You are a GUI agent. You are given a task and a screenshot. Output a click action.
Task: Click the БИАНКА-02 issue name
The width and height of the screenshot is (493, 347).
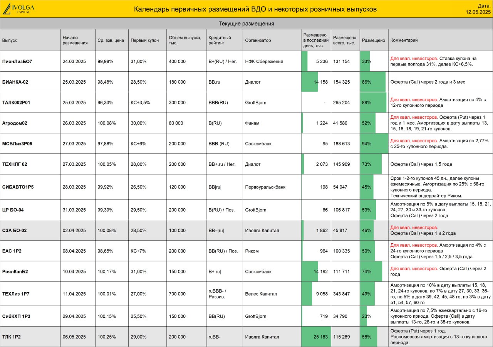pyautogui.click(x=15, y=82)
